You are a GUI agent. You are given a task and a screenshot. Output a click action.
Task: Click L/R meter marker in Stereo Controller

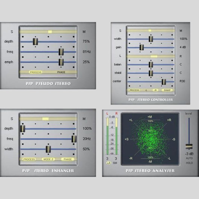click(x=154, y=56)
